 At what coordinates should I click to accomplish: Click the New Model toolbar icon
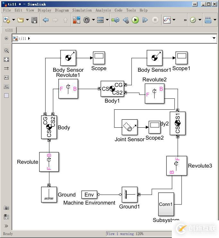pos(7,20)
